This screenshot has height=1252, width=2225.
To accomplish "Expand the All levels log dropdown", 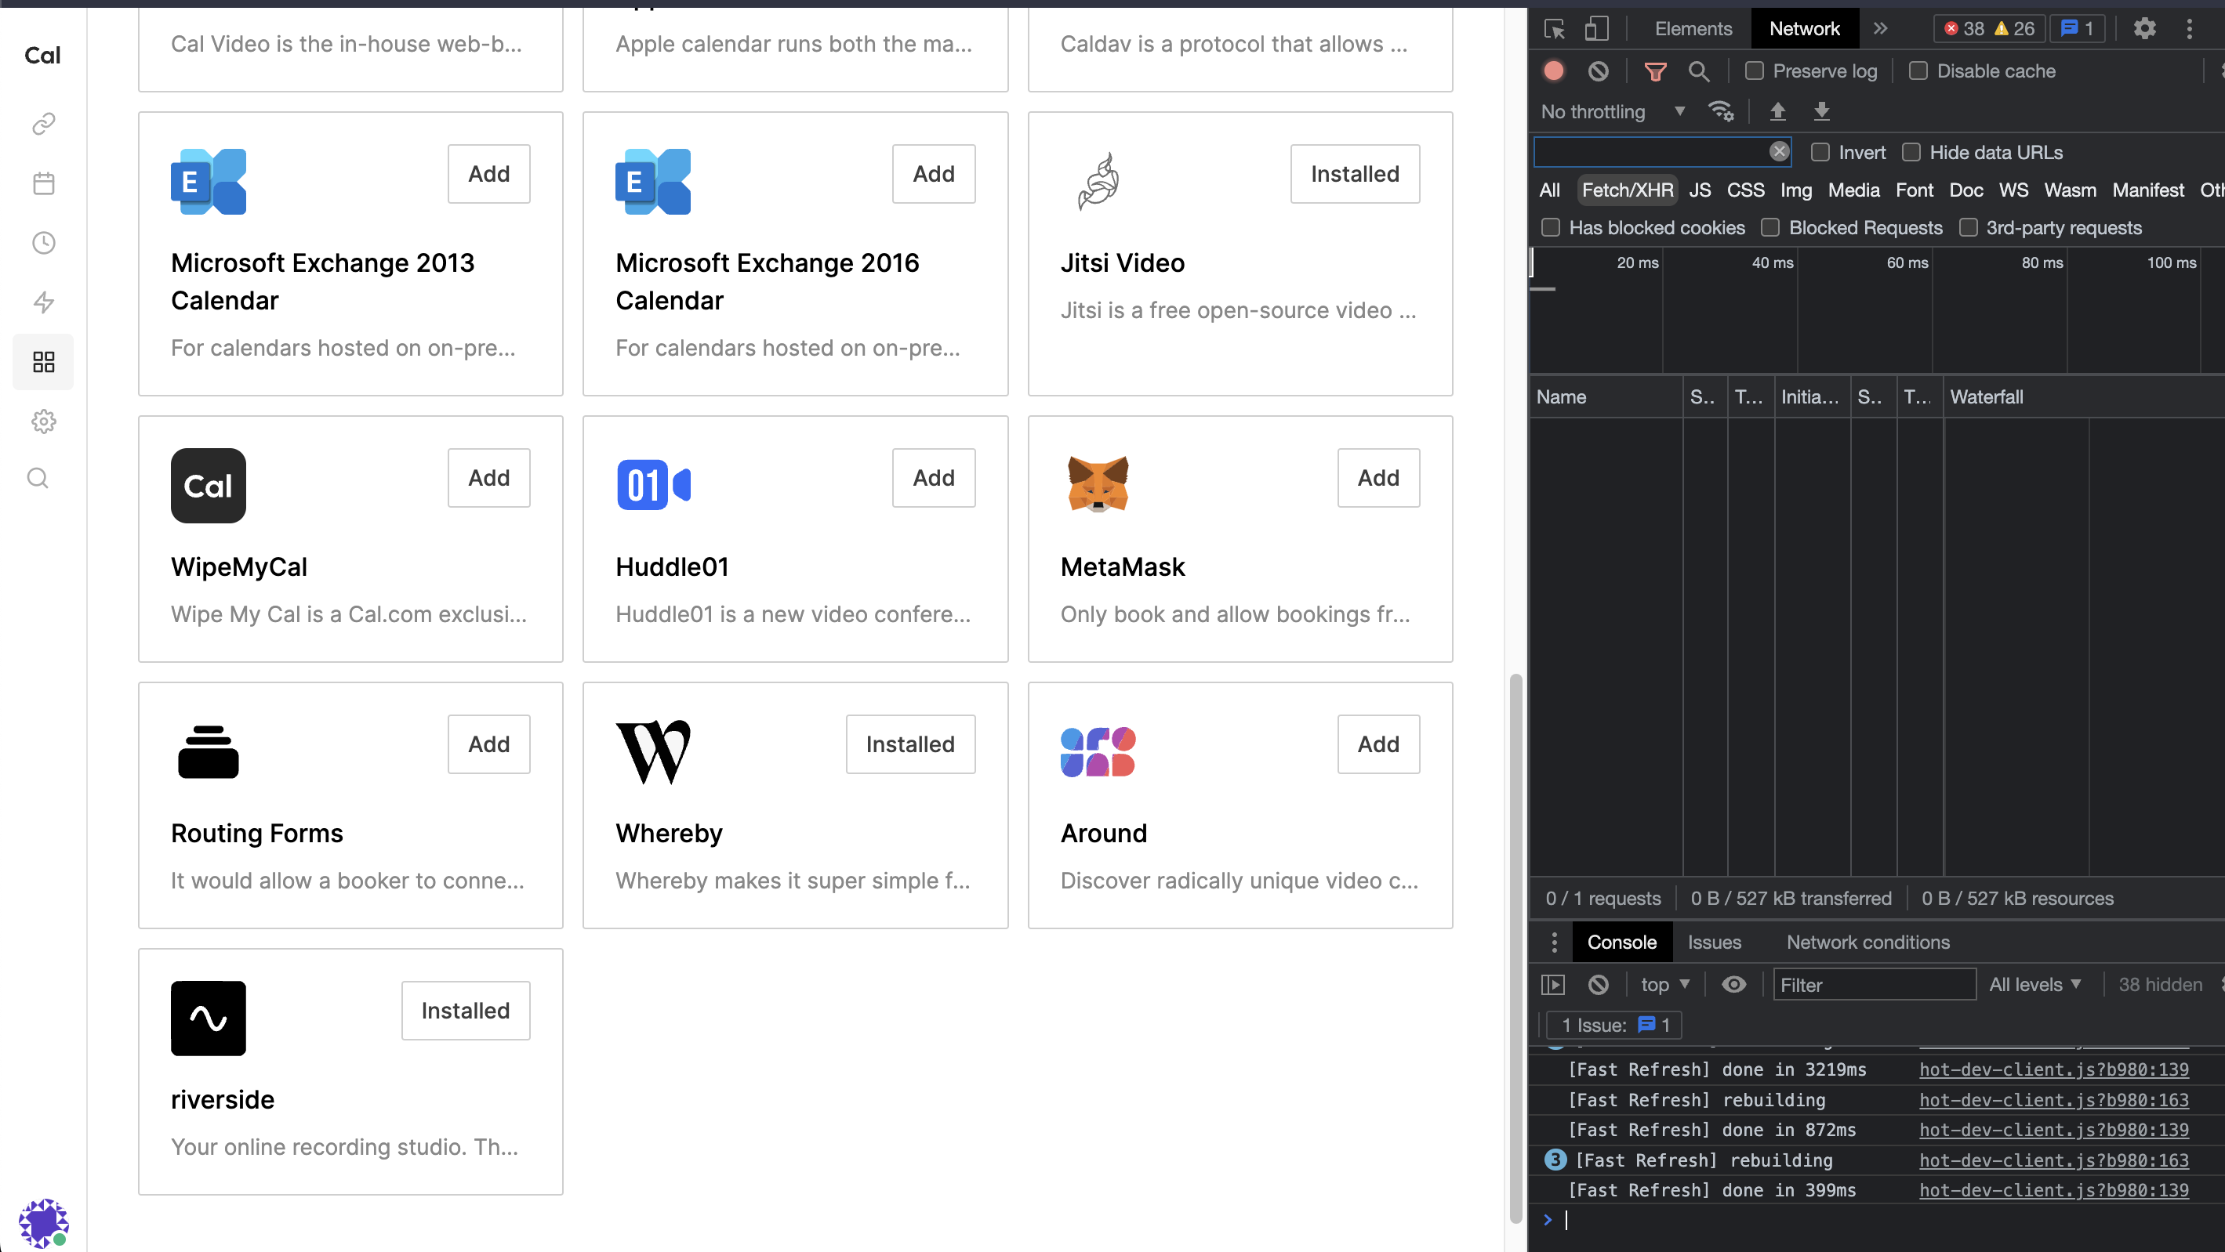I will [2034, 984].
